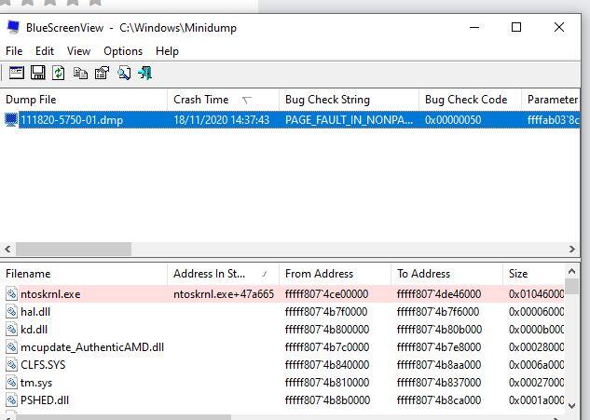Click To Address fffff807`4b7f6000 of hal.dll
The width and height of the screenshot is (590, 420).
[x=438, y=312]
